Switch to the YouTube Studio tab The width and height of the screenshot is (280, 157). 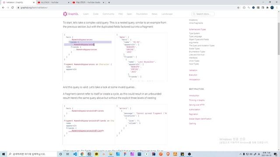click(x=88, y=3)
